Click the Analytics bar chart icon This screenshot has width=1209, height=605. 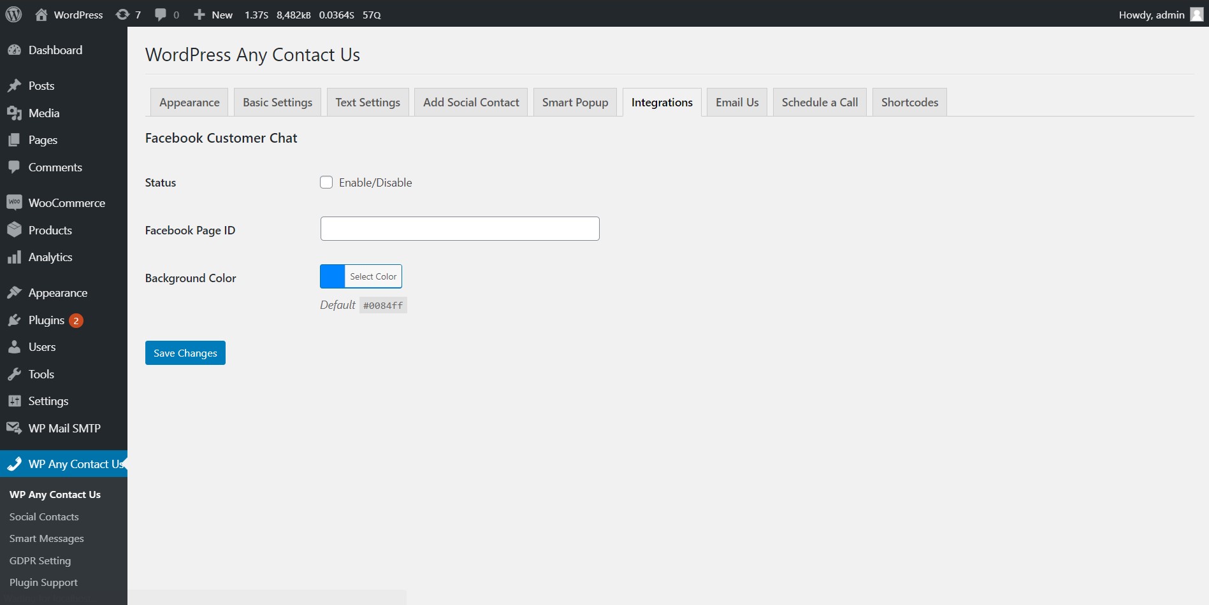[x=14, y=257]
